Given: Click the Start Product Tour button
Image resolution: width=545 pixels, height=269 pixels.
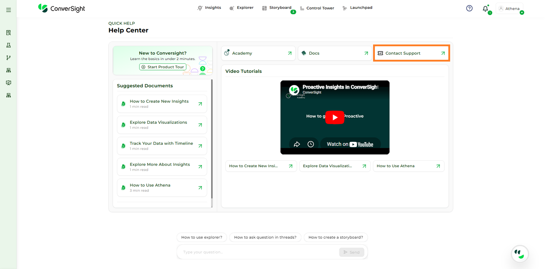Looking at the screenshot, I should coord(163,67).
